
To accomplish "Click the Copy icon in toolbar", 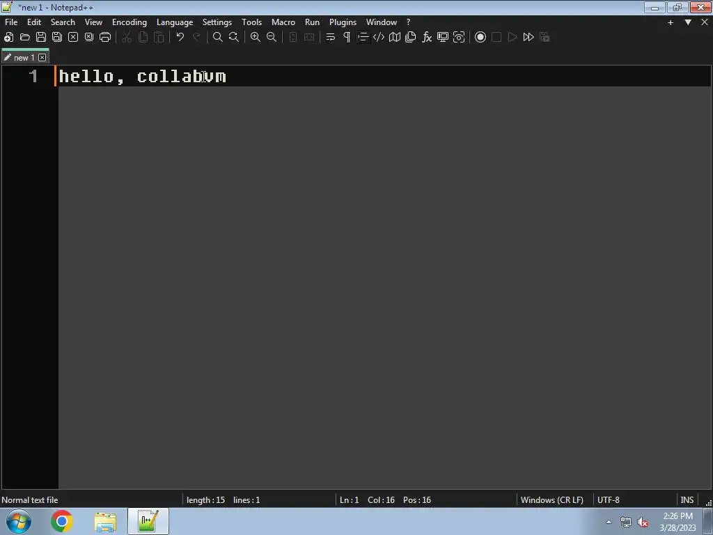I will pyautogui.click(x=143, y=38).
